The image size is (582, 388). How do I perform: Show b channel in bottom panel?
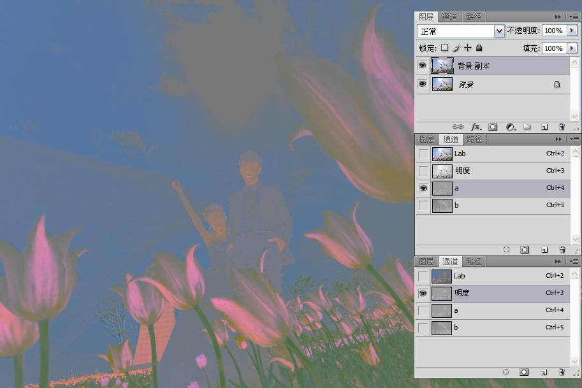click(x=423, y=327)
